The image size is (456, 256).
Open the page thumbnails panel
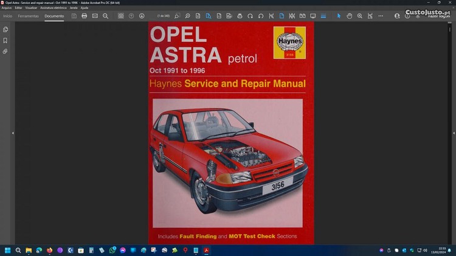click(x=5, y=29)
